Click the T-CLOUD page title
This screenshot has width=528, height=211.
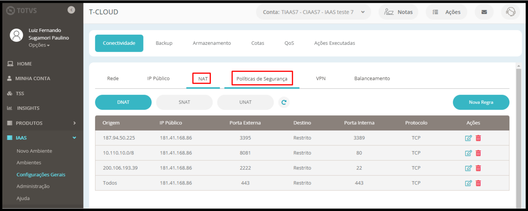point(104,12)
